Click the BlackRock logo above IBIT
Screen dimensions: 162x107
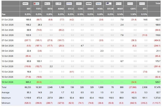click(25, 4)
